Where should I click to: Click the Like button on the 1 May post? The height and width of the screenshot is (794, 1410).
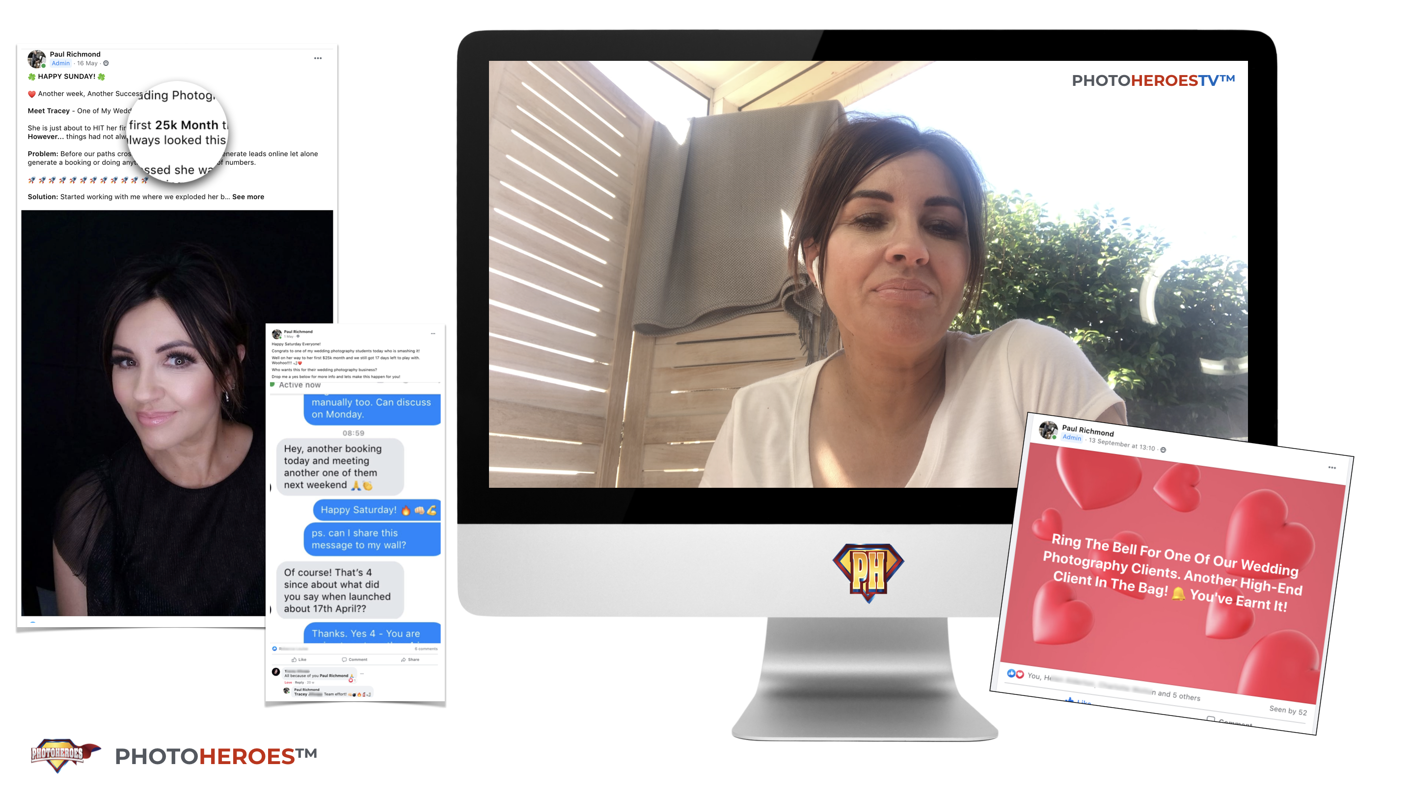299,660
